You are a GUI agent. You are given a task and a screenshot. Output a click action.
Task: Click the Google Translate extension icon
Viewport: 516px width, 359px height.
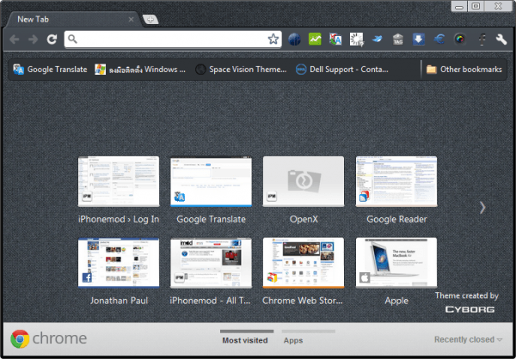(335, 40)
